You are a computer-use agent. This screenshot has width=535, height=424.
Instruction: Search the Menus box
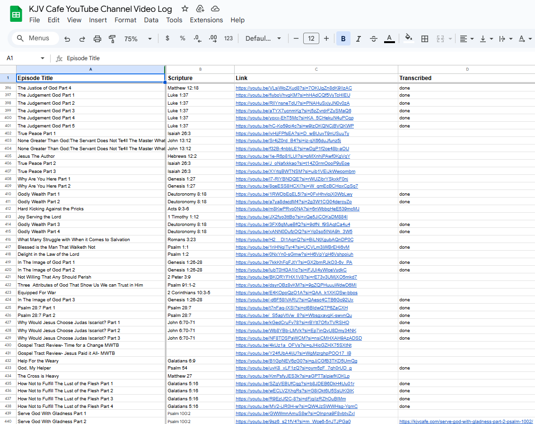35,38
